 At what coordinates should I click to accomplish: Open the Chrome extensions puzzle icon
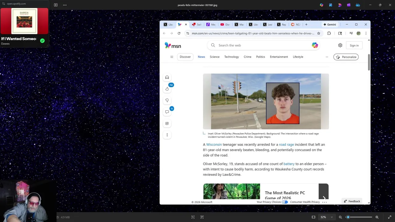[329, 33]
